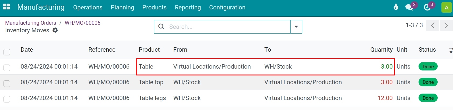
Task: Click Virtual Locations/Production source in Table row
Action: (x=212, y=66)
